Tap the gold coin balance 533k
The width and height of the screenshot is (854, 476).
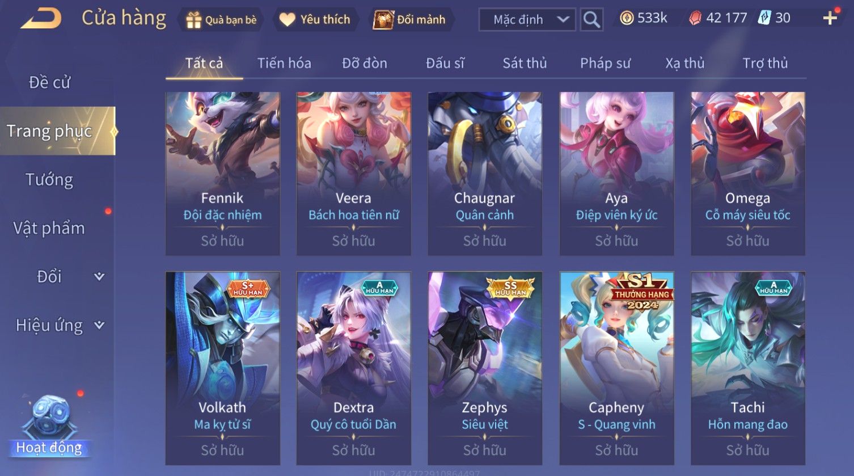(x=643, y=18)
